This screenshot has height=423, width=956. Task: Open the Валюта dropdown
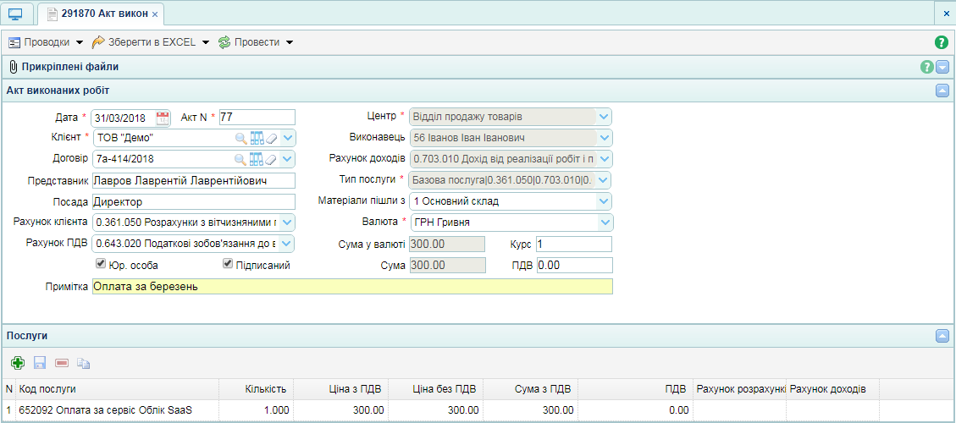pyautogui.click(x=605, y=222)
